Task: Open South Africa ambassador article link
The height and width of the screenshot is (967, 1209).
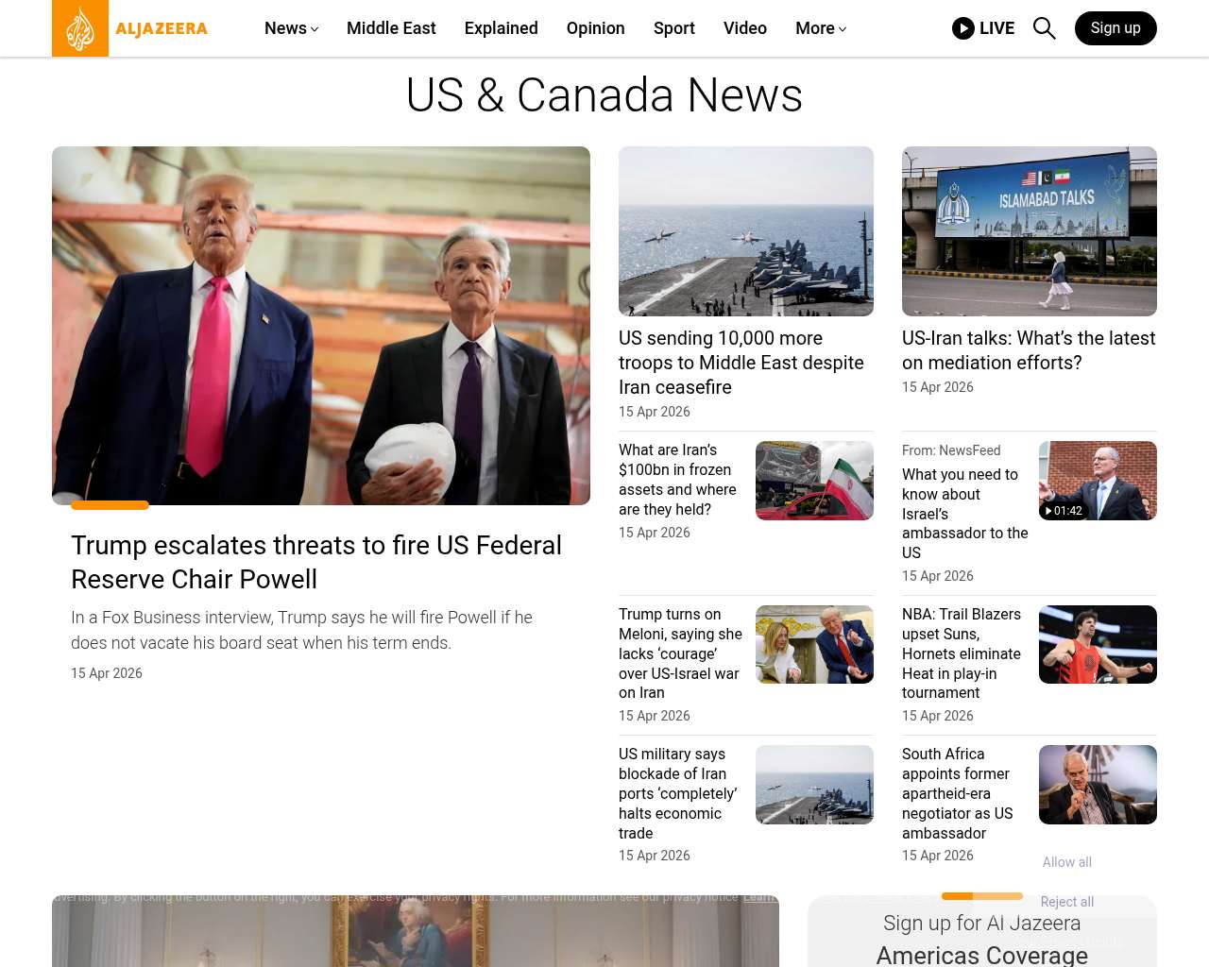Action: point(957,793)
